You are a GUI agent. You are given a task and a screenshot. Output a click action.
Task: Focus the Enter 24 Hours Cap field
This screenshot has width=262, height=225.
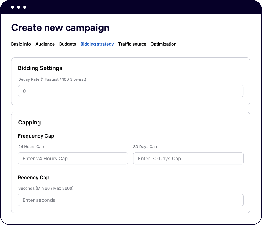(x=73, y=158)
